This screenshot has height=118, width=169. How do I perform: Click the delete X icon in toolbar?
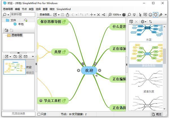tap(99, 15)
